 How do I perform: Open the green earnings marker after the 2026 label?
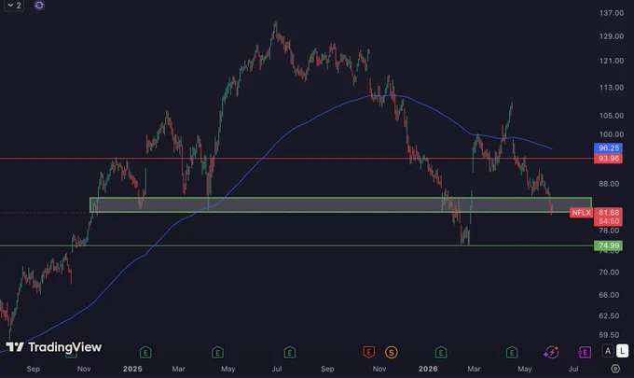click(441, 353)
